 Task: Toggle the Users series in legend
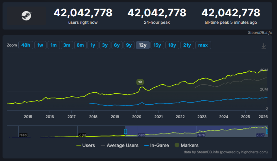[x=86, y=145]
